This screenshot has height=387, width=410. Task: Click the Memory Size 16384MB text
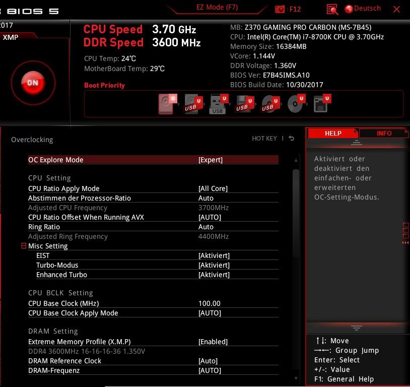(x=268, y=46)
